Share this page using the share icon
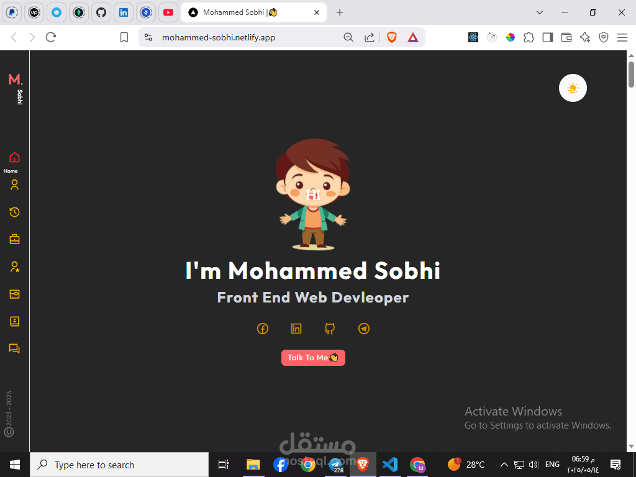The height and width of the screenshot is (477, 636). 370,37
